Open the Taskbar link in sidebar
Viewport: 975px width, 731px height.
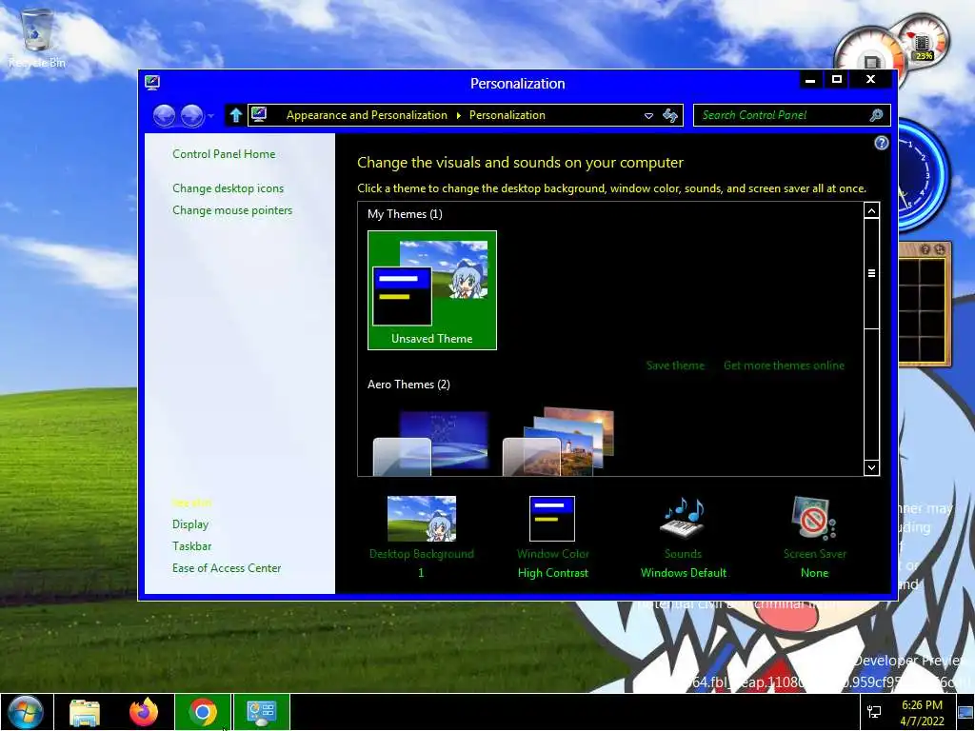click(x=191, y=546)
